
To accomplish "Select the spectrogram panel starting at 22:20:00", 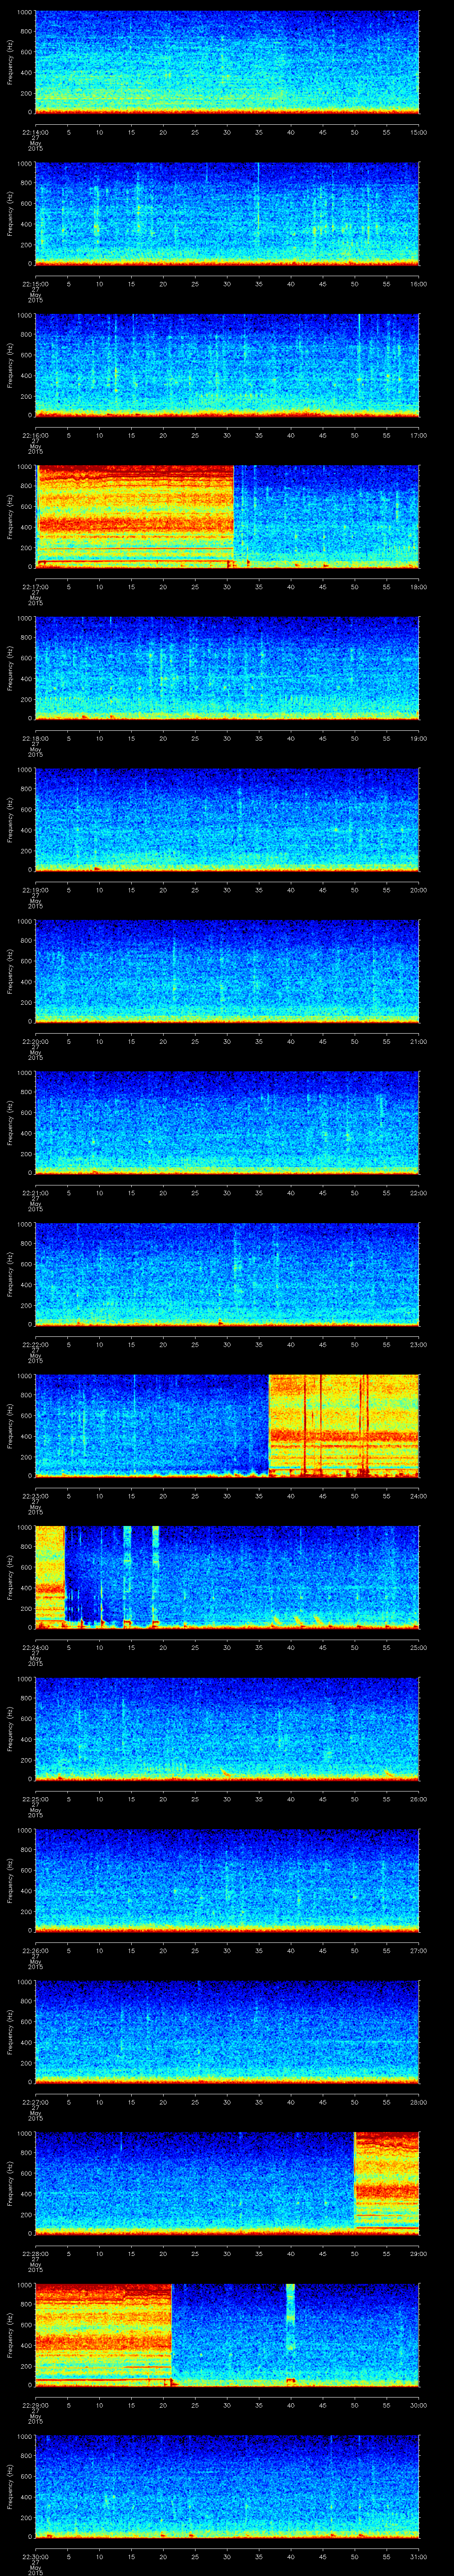I will pyautogui.click(x=227, y=971).
